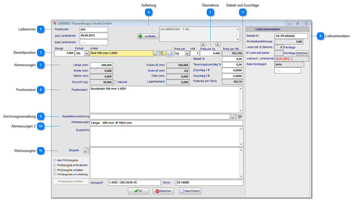354x200 pixels.
Task: Click the empty Bauteilkennzeichnung field
Action: point(160,117)
